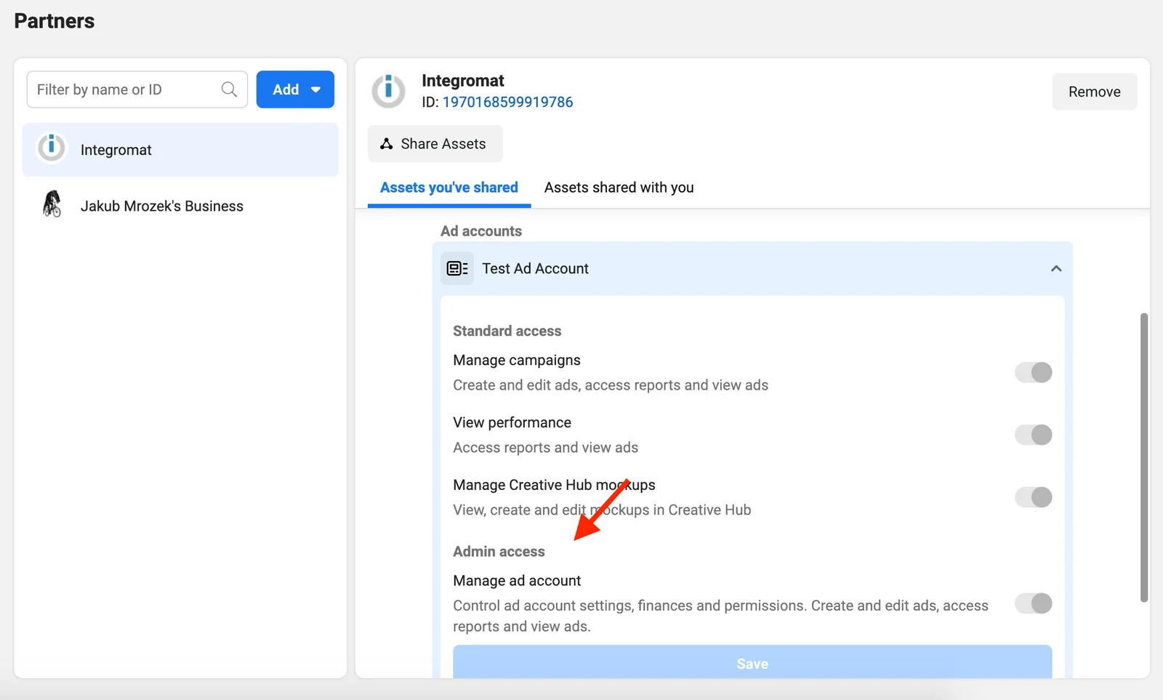Enable the Manage ad account admin switch
The image size is (1163, 700).
pos(1033,603)
